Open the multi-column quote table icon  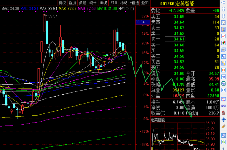tap(223, 29)
